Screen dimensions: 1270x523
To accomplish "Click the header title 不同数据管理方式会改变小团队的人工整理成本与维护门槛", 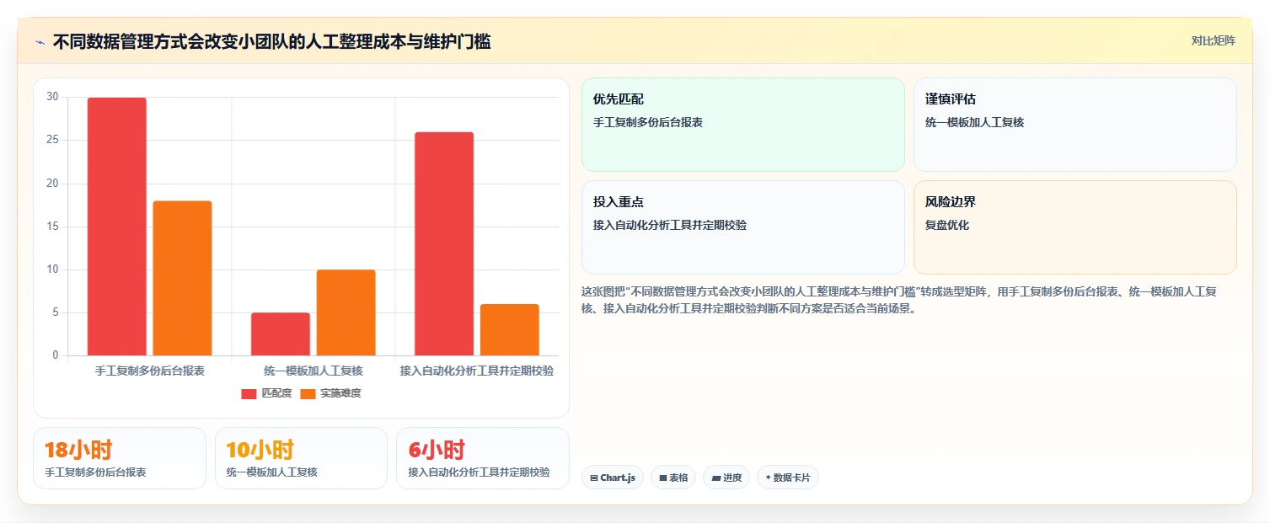I will [x=271, y=41].
